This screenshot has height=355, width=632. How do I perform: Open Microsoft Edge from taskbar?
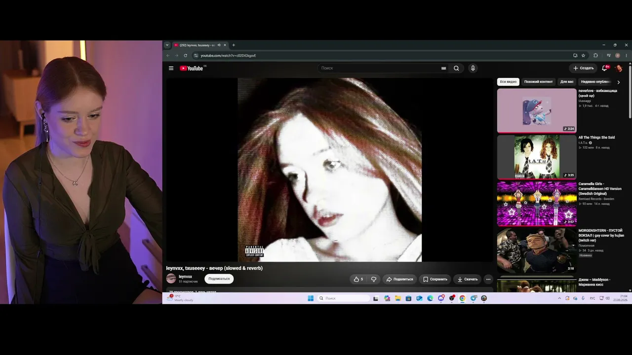(x=430, y=298)
